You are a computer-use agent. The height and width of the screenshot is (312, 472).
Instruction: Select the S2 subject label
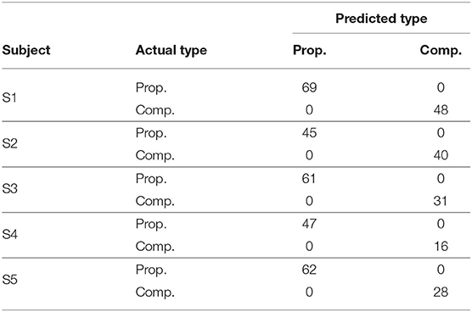(9, 143)
